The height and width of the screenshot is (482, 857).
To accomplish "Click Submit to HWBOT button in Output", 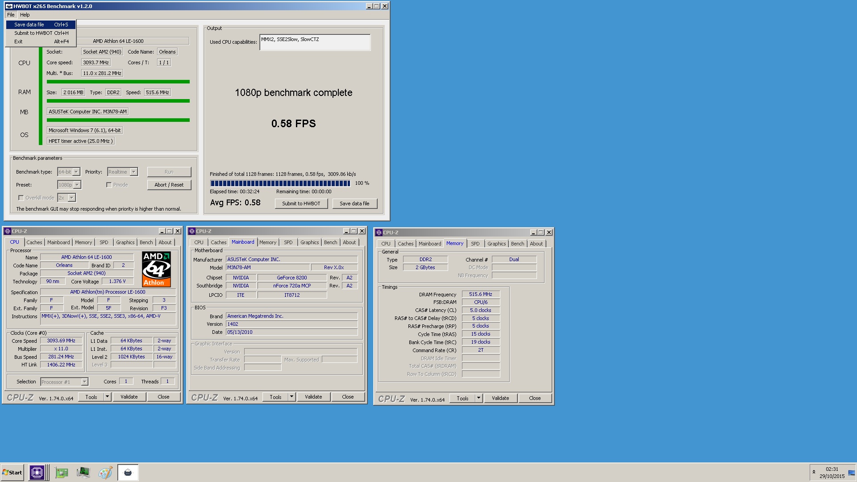I will pos(301,204).
